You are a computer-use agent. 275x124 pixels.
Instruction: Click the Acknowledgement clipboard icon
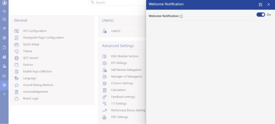click(16, 92)
